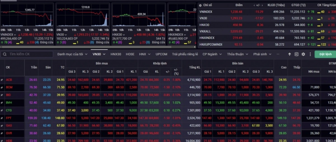Click the right arrow beside +/- header
The height and width of the screenshot is (142, 336).
tap(263, 5)
